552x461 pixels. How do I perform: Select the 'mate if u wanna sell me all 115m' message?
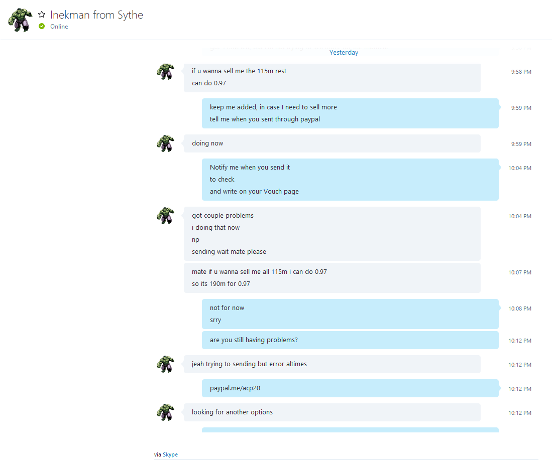point(332,278)
